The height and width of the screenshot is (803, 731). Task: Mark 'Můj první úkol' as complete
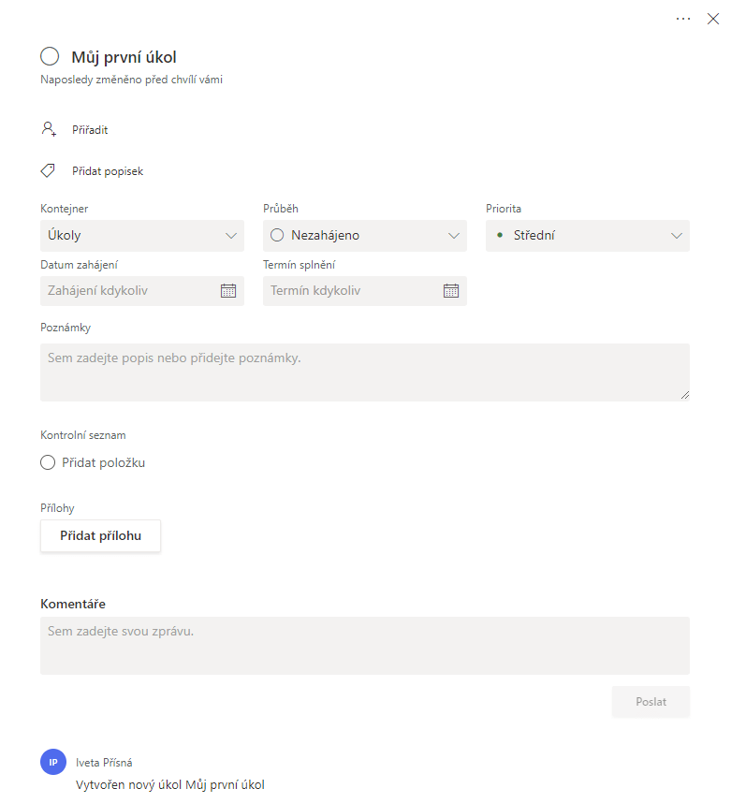pyautogui.click(x=50, y=56)
